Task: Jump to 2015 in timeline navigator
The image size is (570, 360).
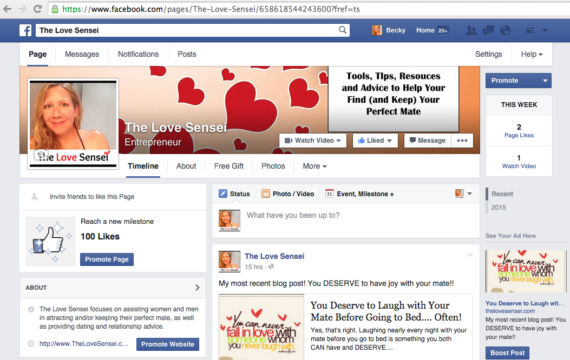Action: 499,208
